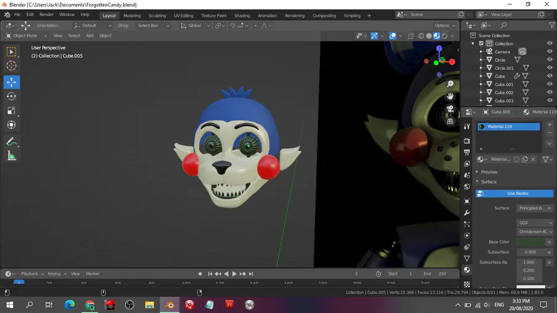Screen dimensions: 557x313
Task: Activate the Scale tool
Action: [x=11, y=111]
